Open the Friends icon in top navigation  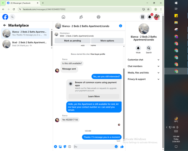(x=81, y=17)
